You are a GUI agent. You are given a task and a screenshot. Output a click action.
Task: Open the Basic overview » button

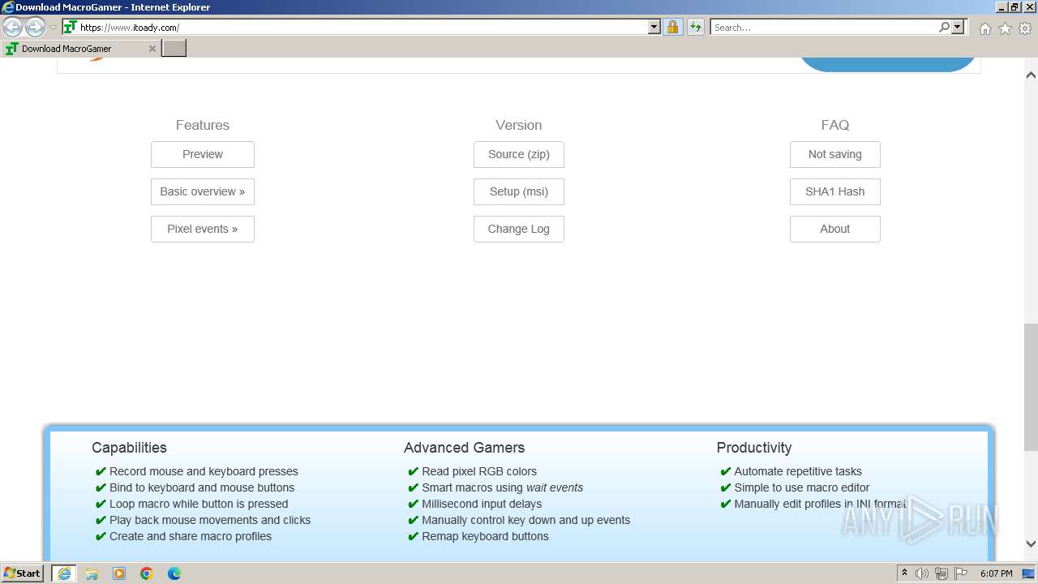pos(203,191)
